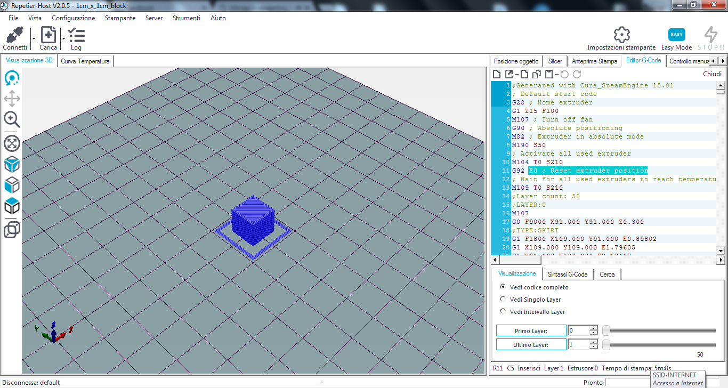
Task: Click the new G-code file icon
Action: pyautogui.click(x=497, y=75)
